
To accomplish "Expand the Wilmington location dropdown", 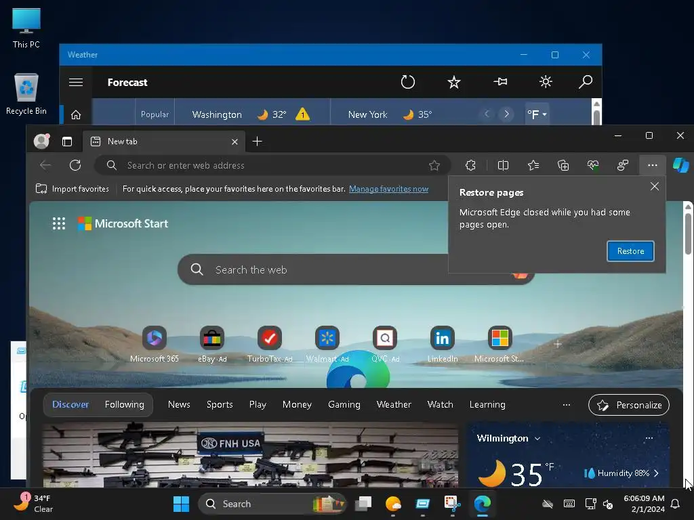I will [537, 439].
